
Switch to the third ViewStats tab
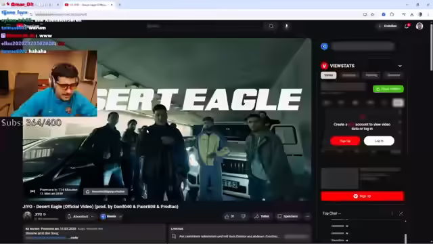(x=371, y=75)
